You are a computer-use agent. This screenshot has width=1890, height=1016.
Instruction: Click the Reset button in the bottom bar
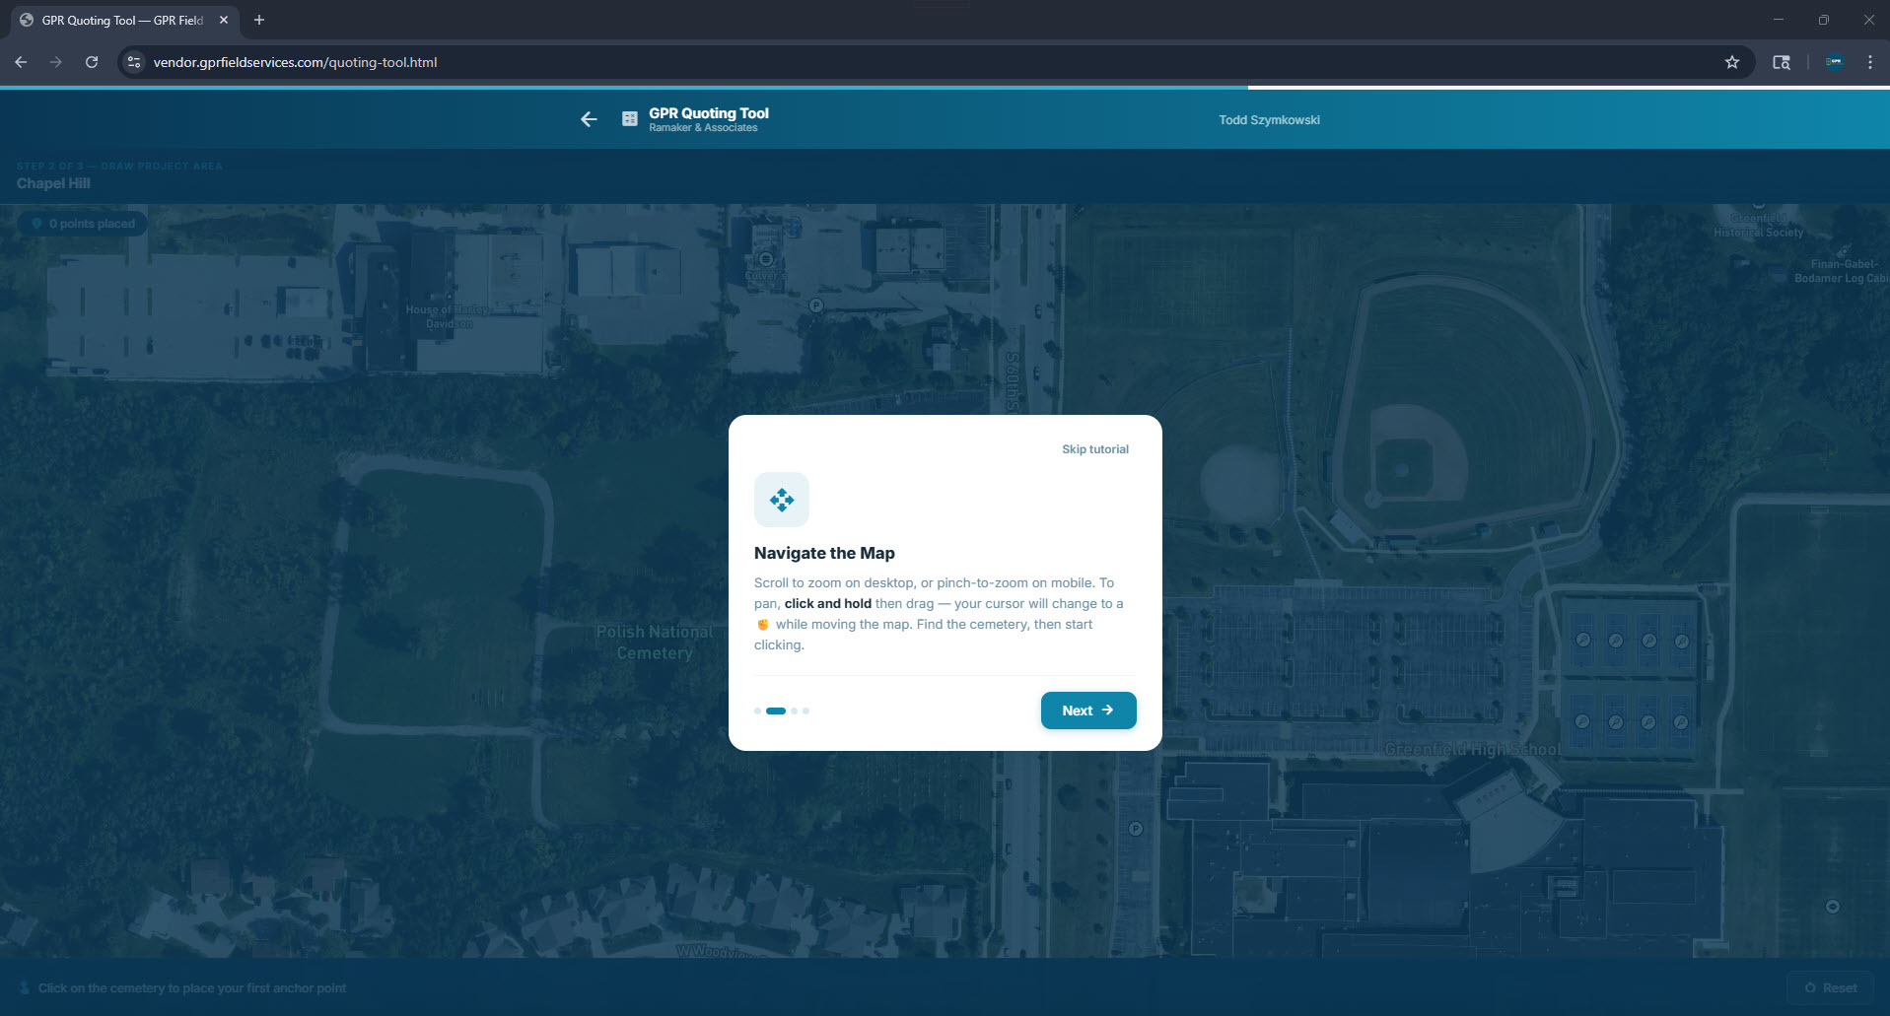tap(1831, 987)
